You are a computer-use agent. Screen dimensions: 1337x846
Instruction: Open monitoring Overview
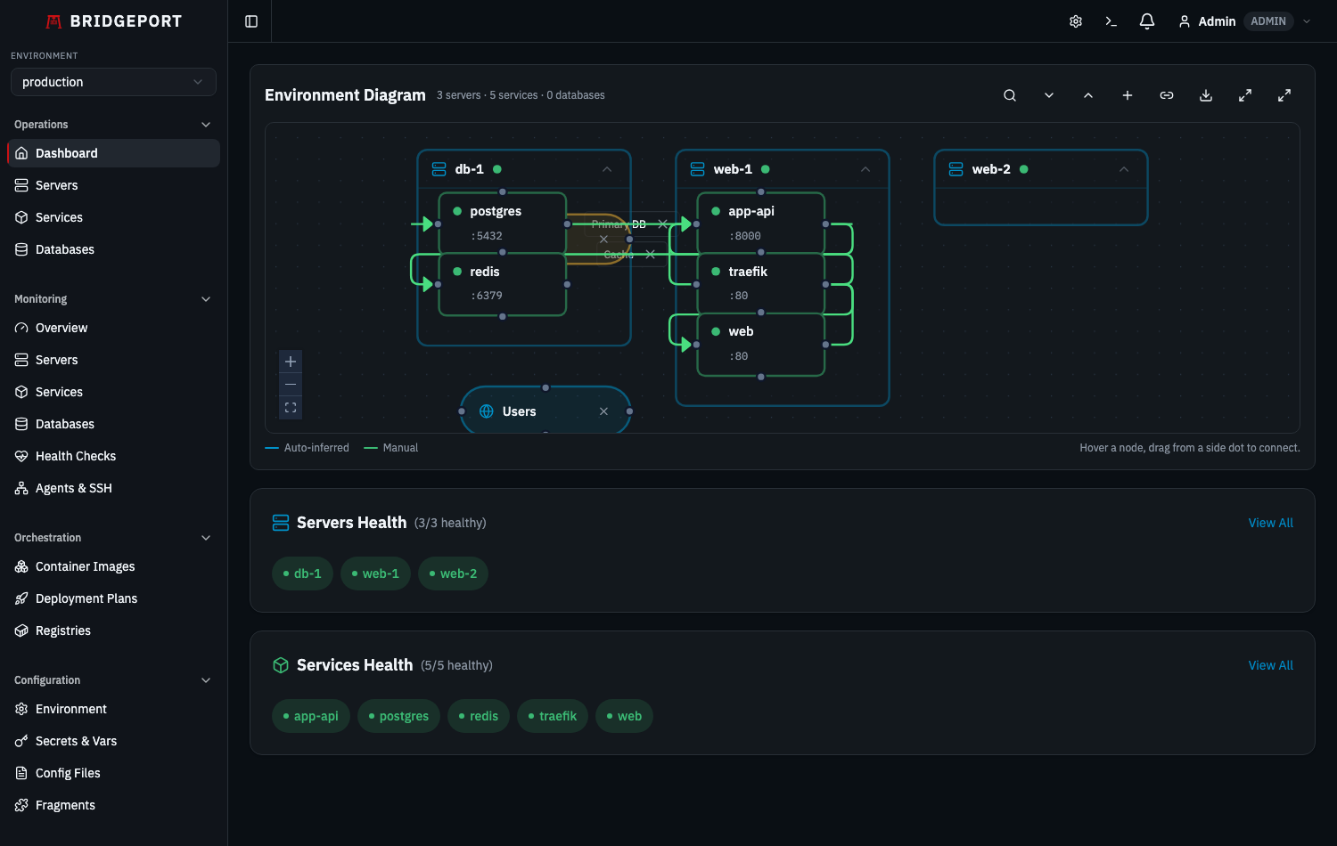click(x=113, y=328)
